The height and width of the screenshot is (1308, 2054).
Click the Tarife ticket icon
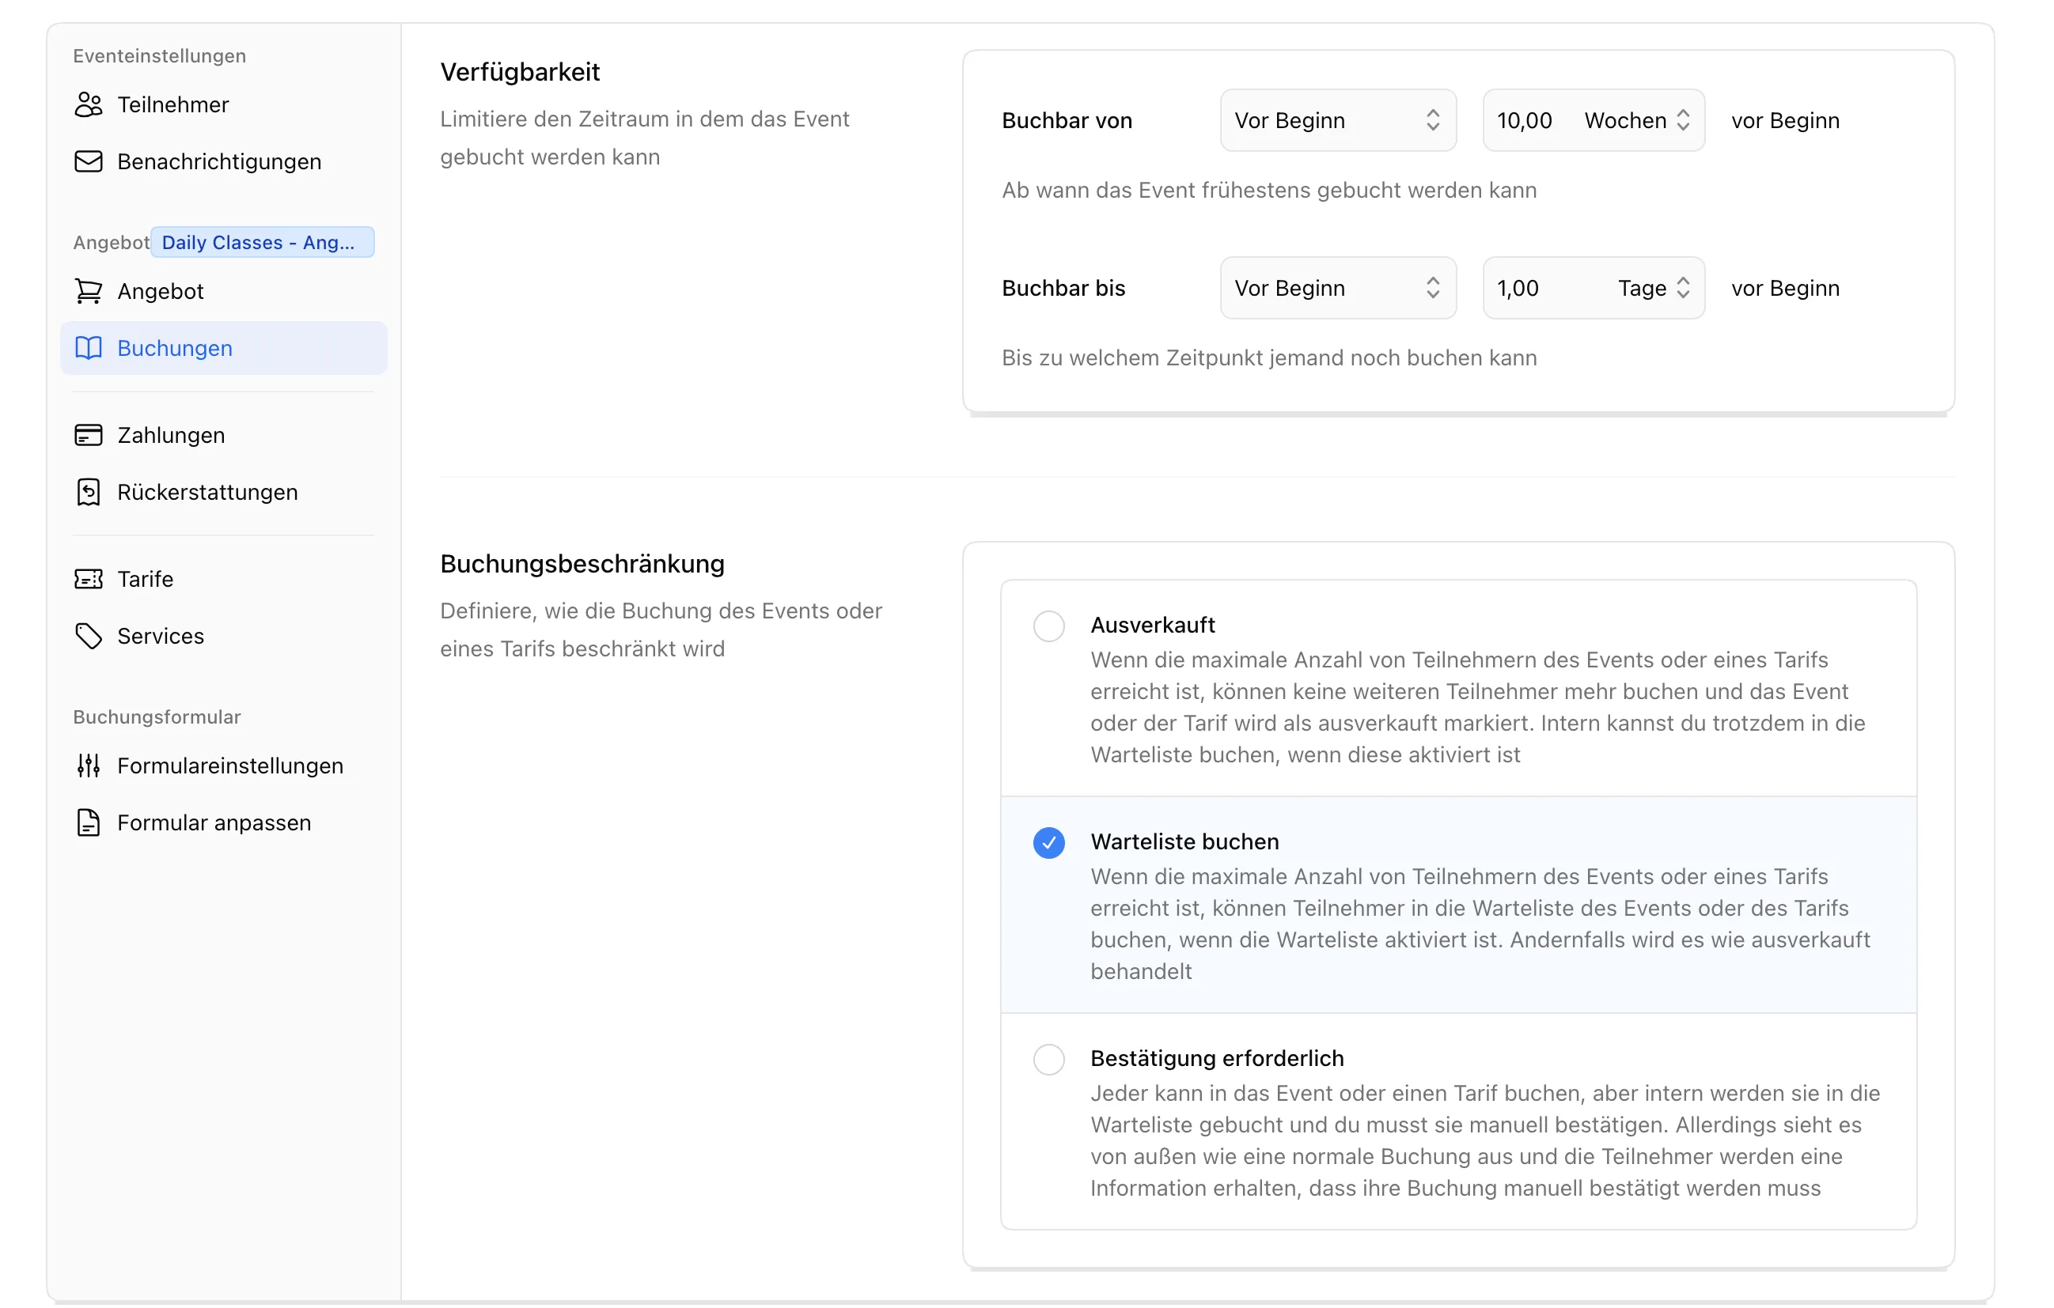point(89,580)
